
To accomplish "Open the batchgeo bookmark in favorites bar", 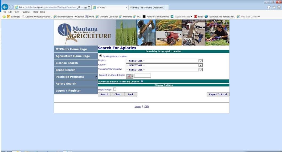I will click(13, 17).
